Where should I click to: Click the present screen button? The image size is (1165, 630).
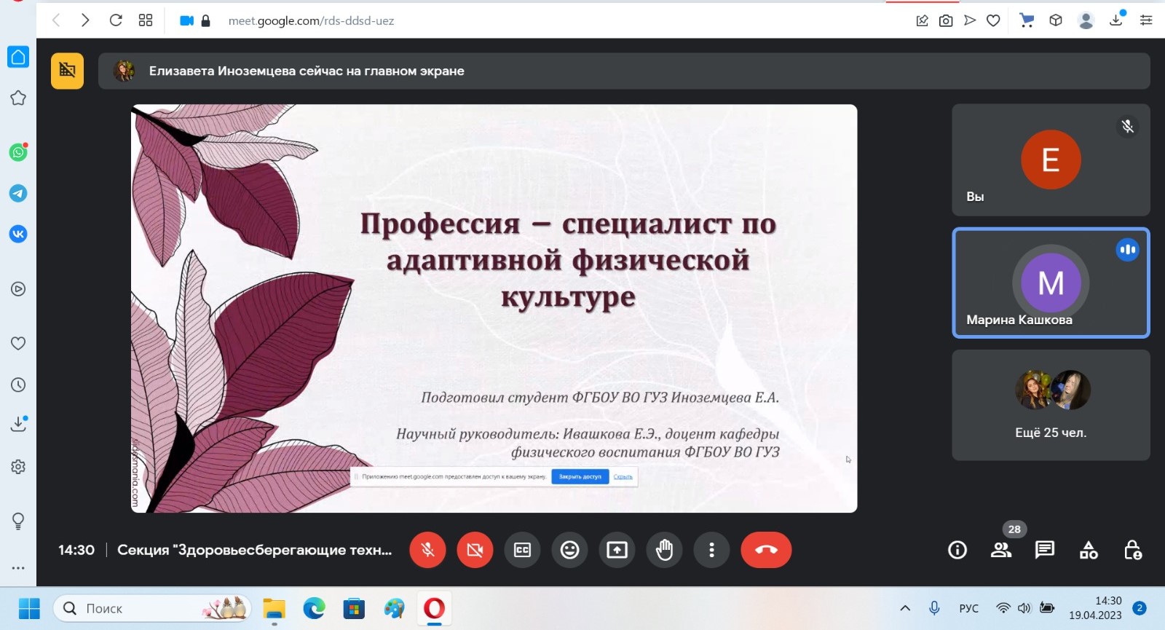click(617, 550)
